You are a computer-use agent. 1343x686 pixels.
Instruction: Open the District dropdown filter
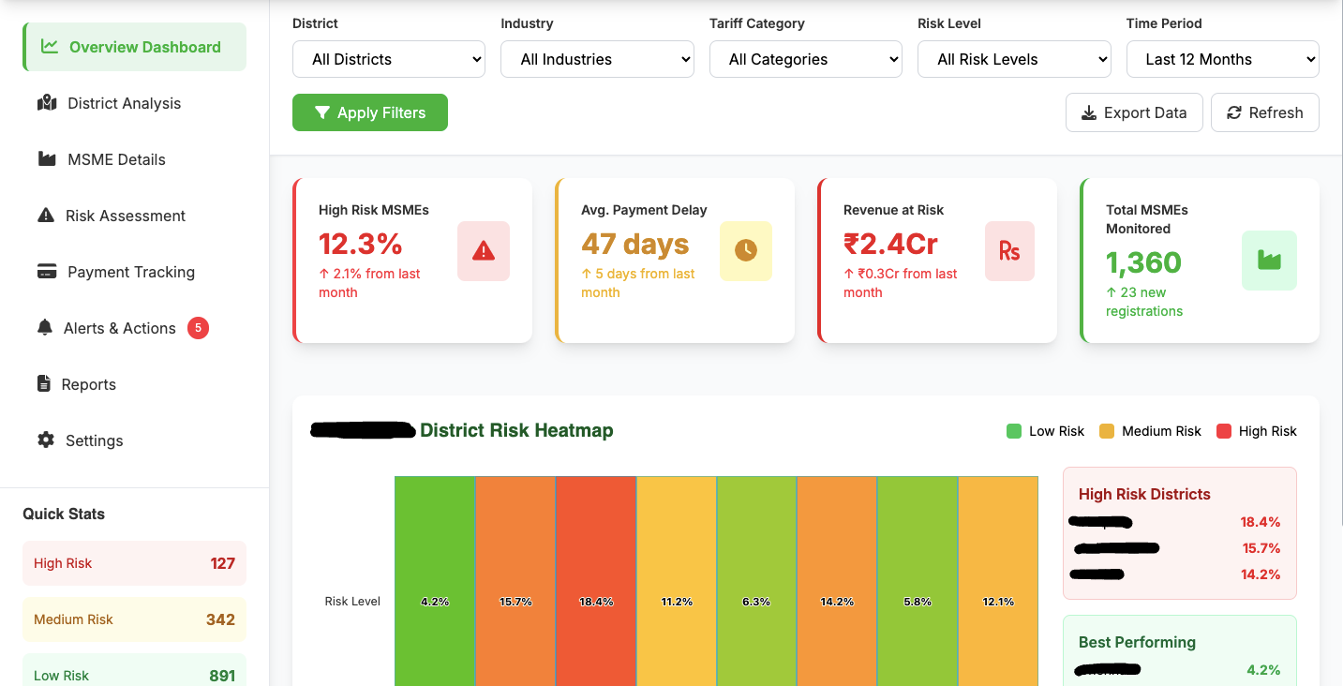[x=389, y=59]
